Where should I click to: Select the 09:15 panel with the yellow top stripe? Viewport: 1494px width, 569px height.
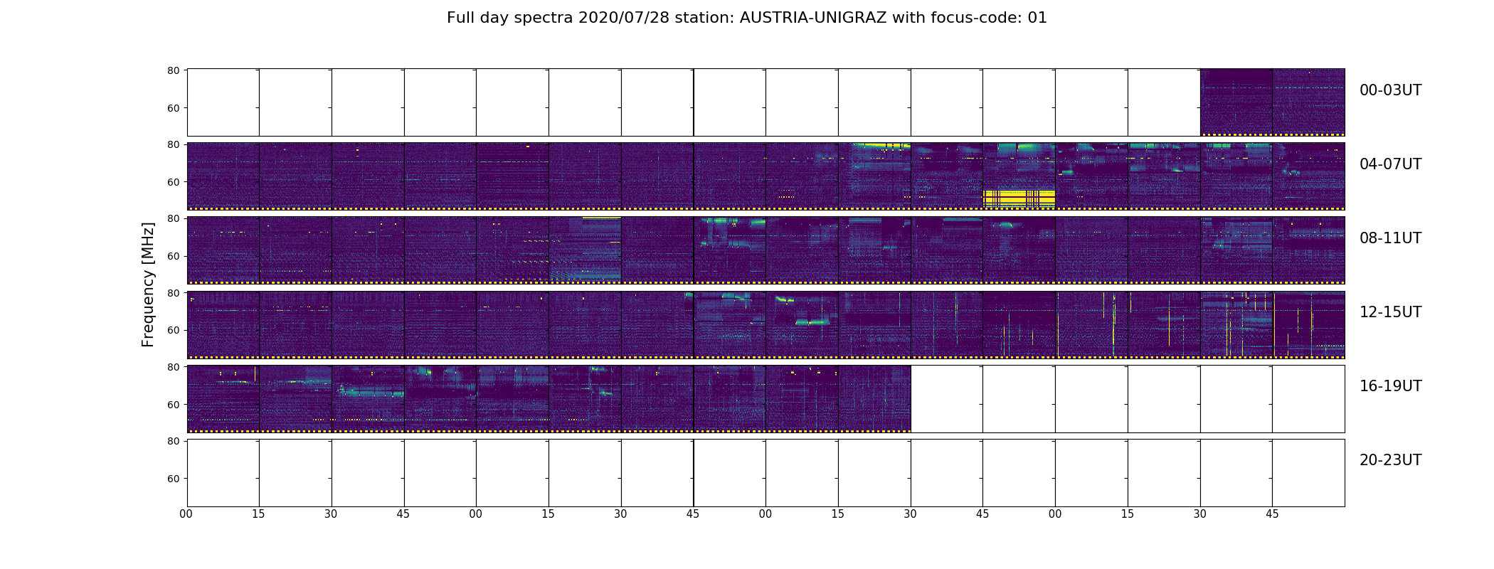click(x=585, y=250)
